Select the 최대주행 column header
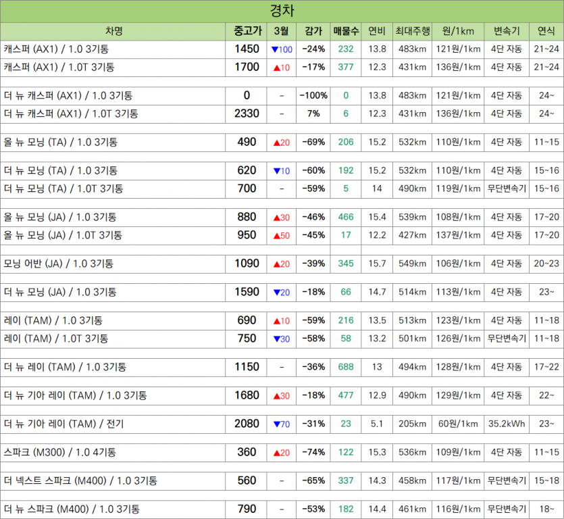Viewport: 564px width, 519px height. tap(412, 31)
